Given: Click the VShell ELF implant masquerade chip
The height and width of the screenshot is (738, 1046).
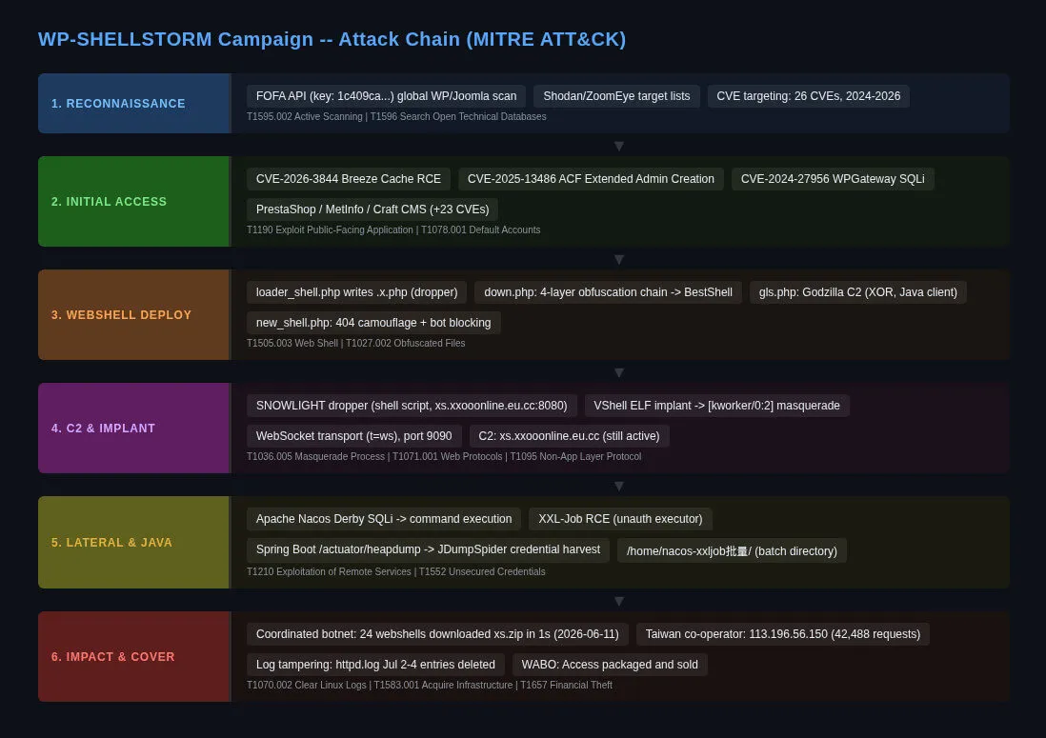Looking at the screenshot, I should click(717, 406).
